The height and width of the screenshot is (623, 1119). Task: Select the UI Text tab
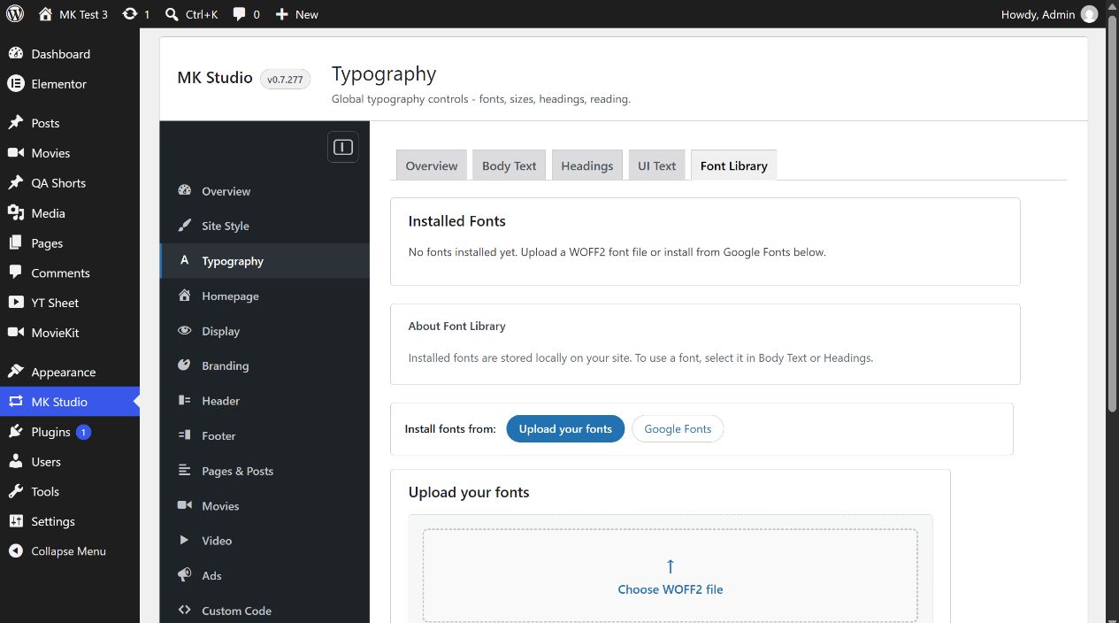pyautogui.click(x=657, y=165)
